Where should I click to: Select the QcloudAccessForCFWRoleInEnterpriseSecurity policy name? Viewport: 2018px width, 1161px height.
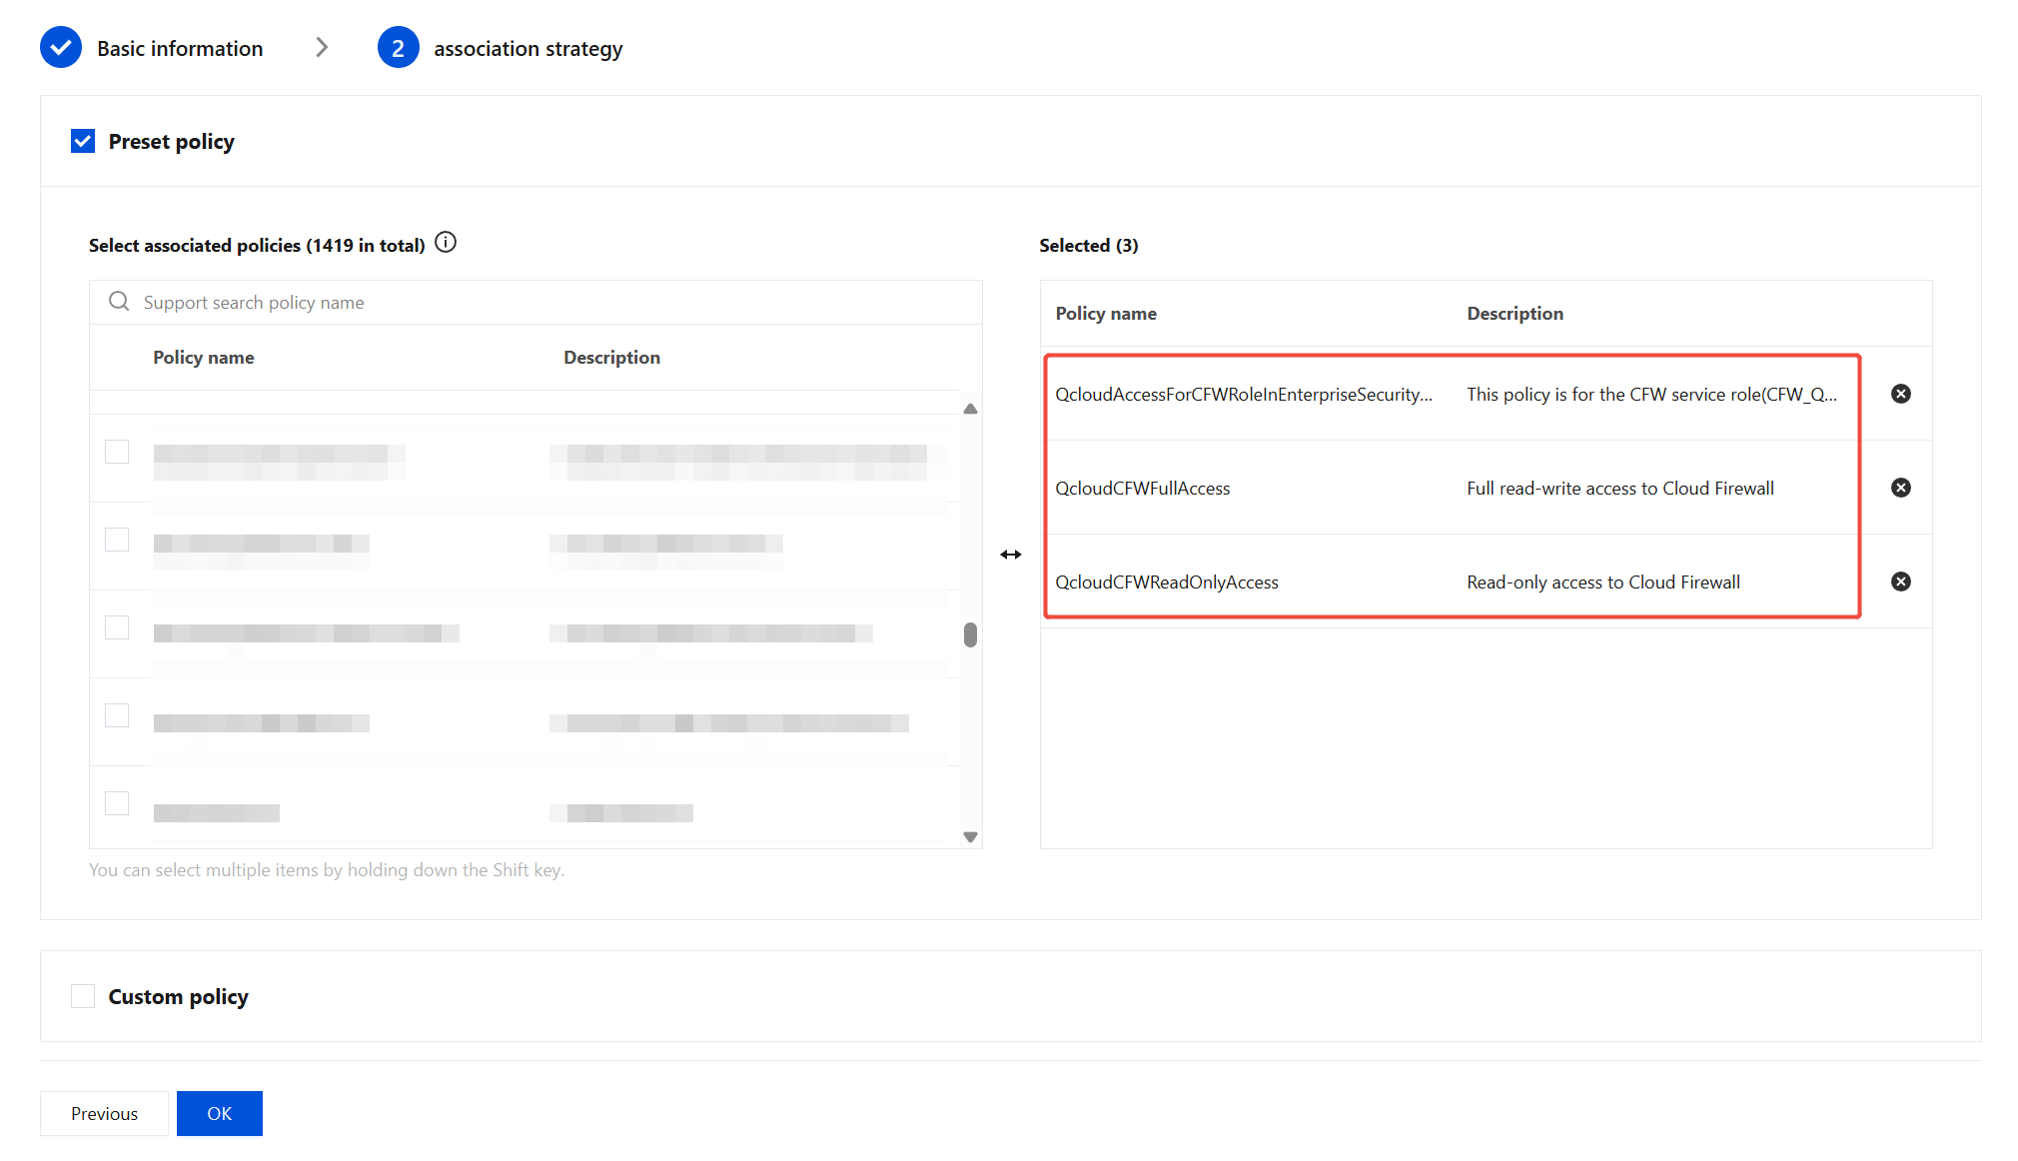[x=1244, y=394]
